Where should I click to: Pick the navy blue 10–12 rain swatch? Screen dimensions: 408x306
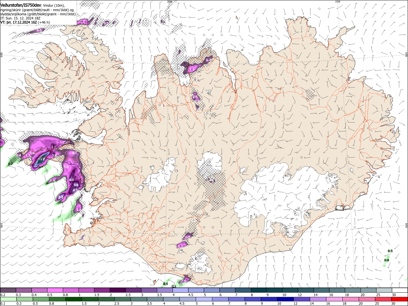tap(285, 299)
